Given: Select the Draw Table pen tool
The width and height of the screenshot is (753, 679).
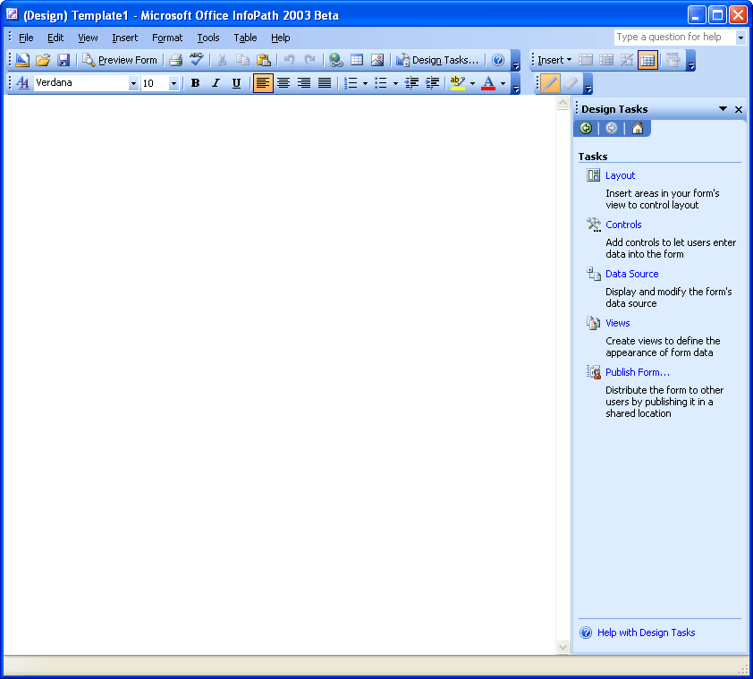Looking at the screenshot, I should click(x=548, y=82).
